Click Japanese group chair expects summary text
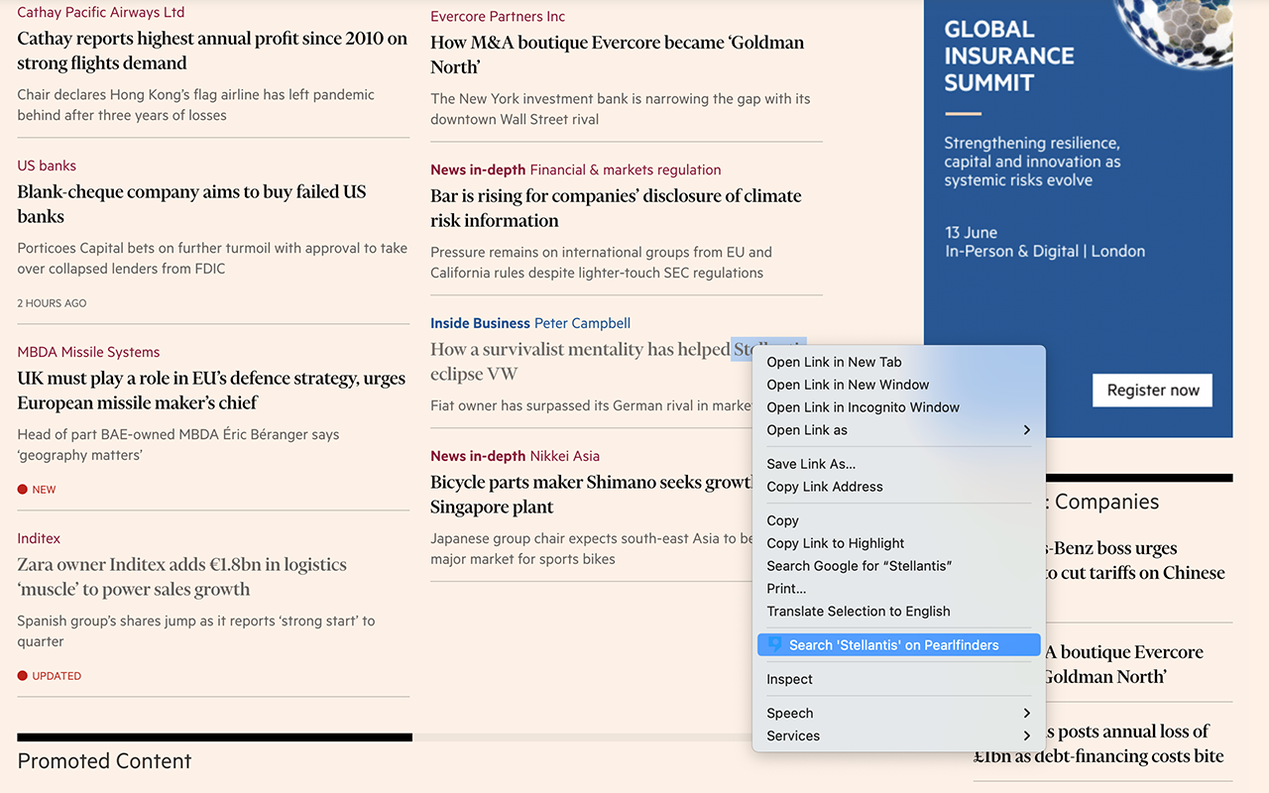Screen dimensions: 1269x793 point(591,549)
